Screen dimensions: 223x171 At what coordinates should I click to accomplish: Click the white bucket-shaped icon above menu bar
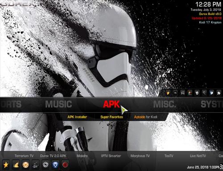tap(197, 93)
